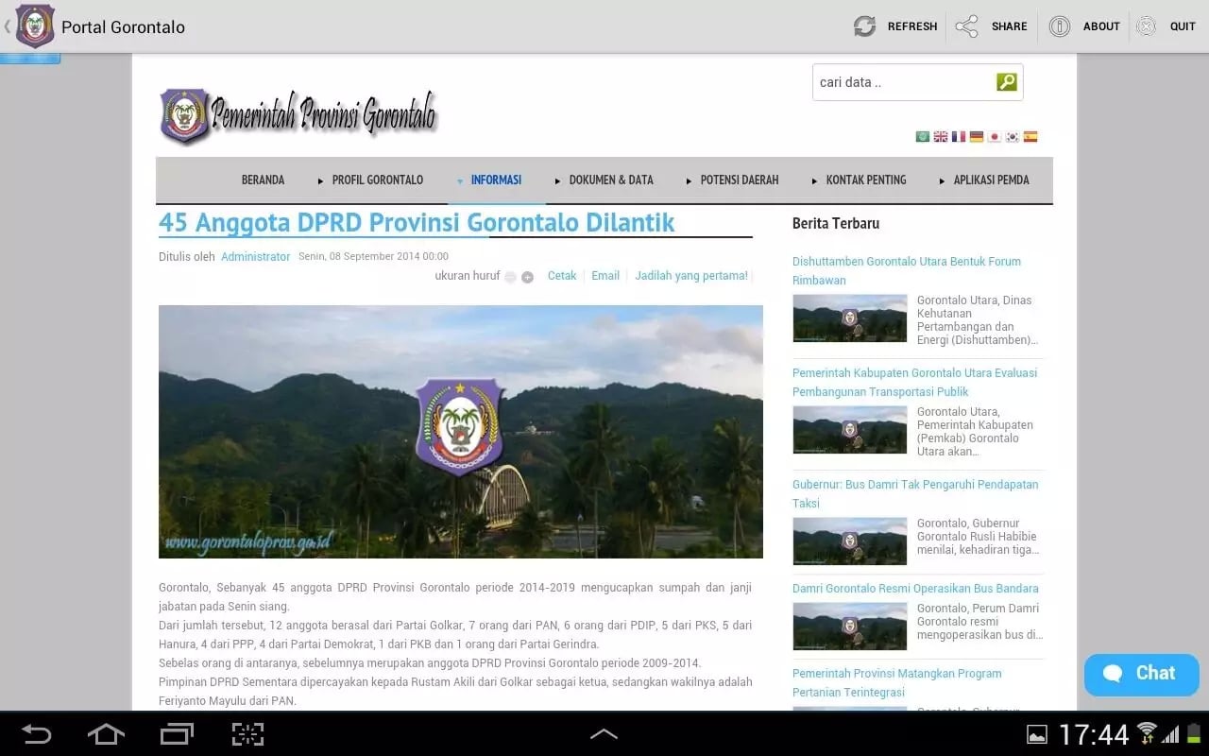Expand Potensi Daerah menu arrow
This screenshot has width=1209, height=756.
(690, 180)
